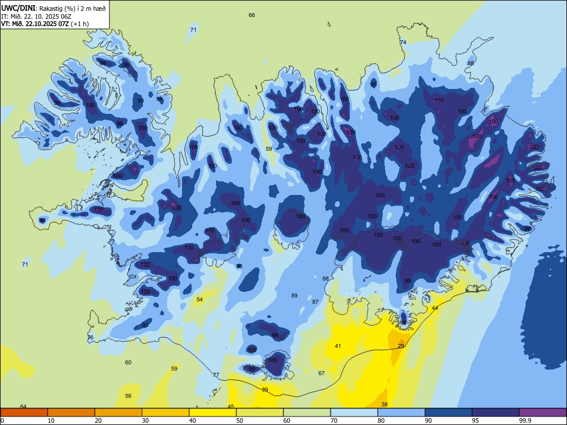The image size is (567, 425).
Task: Click the 'VT: Mið. 22.10.2025 07Z' line
Action: (x=35, y=24)
